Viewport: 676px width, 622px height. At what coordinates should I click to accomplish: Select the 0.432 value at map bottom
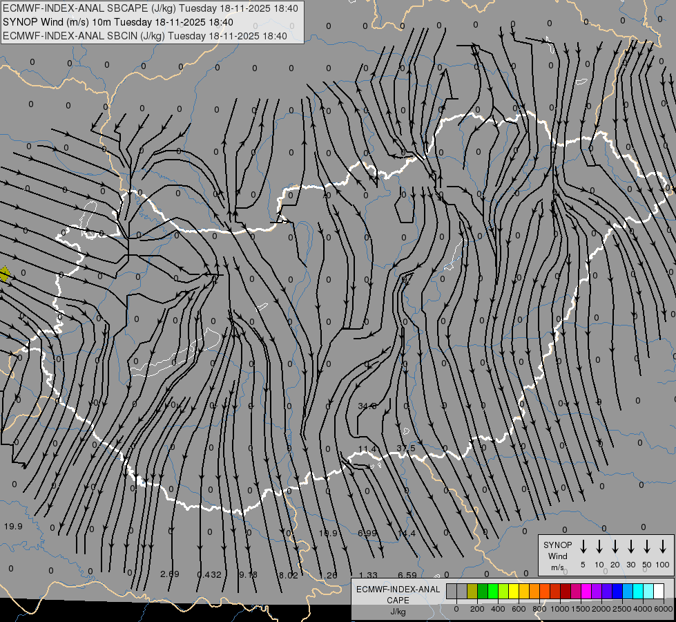(209, 574)
